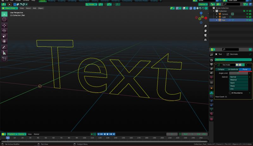253x146 pixels.
Task: Hide the Camera with its eye icon
Action: click(x=247, y=14)
